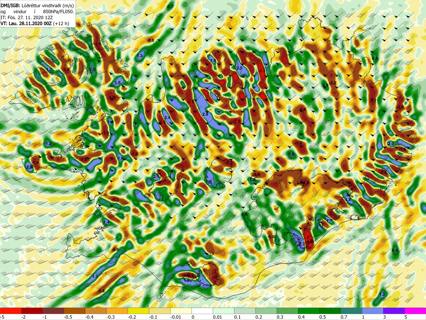Click the orange legend swatch labeled -0.3
426x320 pixels.
pos(117,311)
